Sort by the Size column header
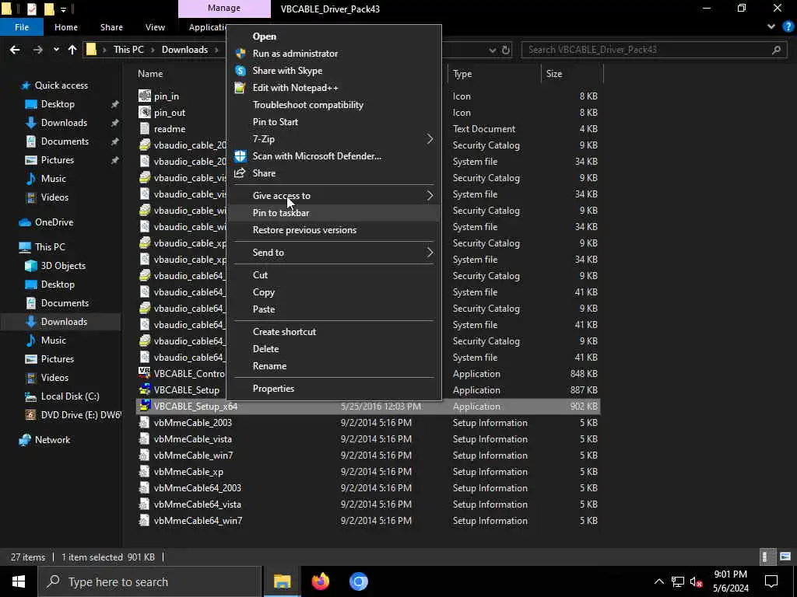 point(554,74)
